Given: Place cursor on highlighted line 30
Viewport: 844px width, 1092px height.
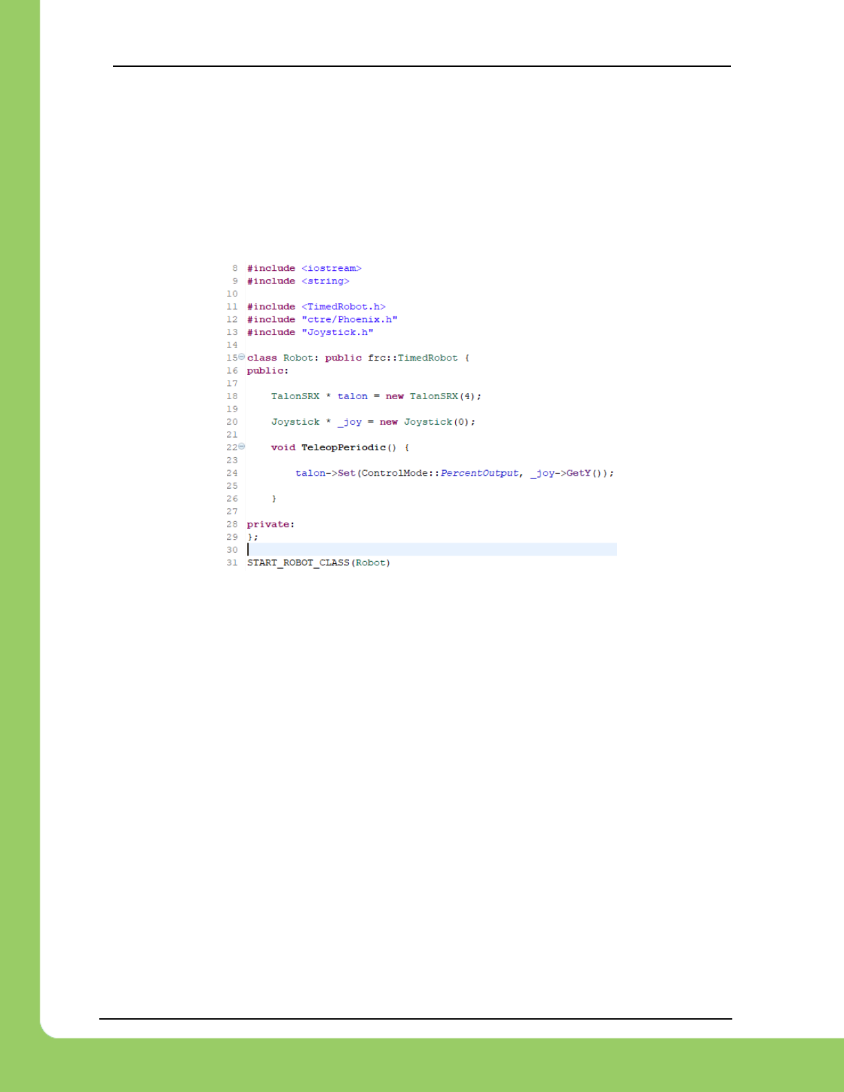Looking at the screenshot, I should click(x=432, y=549).
